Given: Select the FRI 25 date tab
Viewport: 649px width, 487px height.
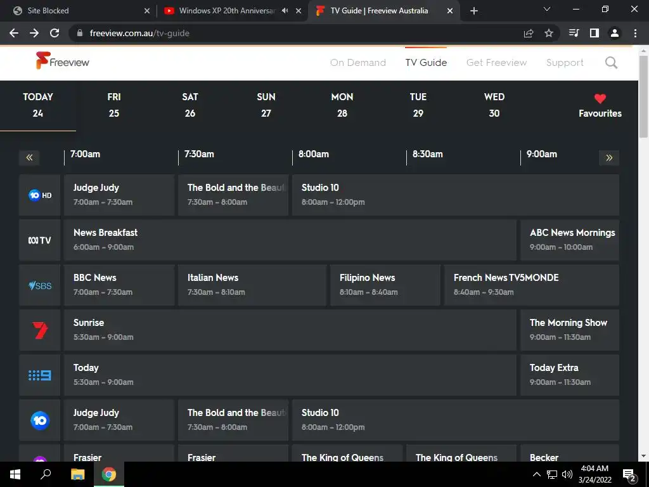Looking at the screenshot, I should pyautogui.click(x=114, y=105).
